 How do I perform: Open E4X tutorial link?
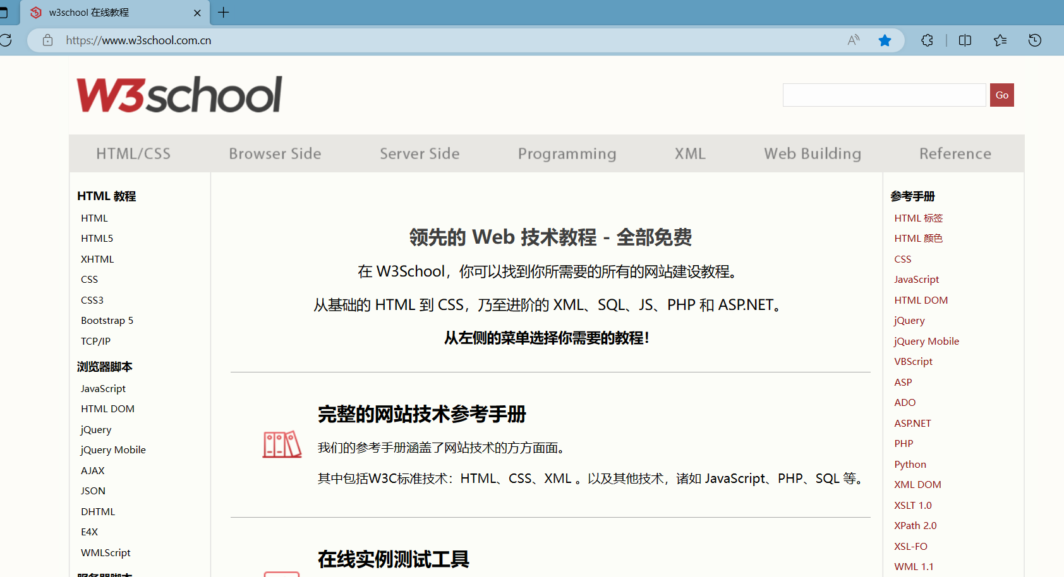[89, 532]
